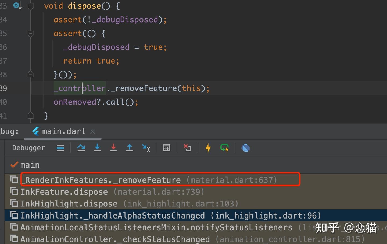Select the InkHighlight.dispose stack frame
Screen dimensions: 387x244
(x=196, y=204)
